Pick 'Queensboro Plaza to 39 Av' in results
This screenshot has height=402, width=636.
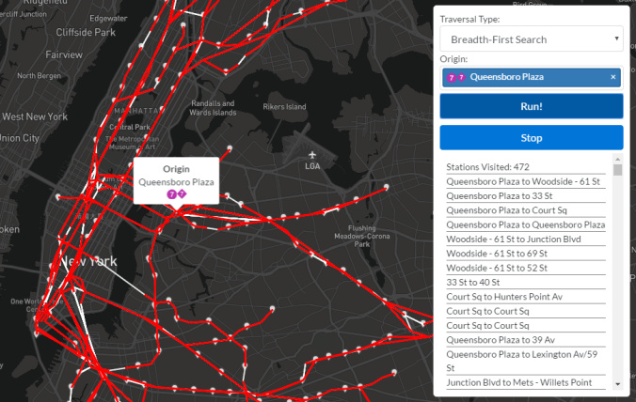(x=525, y=340)
